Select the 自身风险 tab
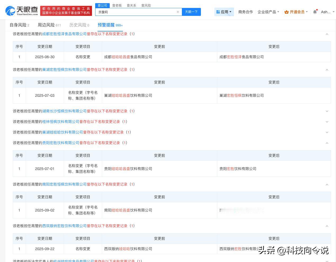 [x=19, y=25]
